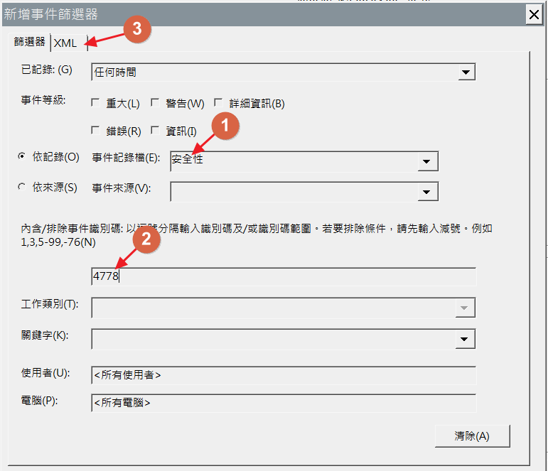Open the 已記錄 time range dropdown

click(x=466, y=72)
